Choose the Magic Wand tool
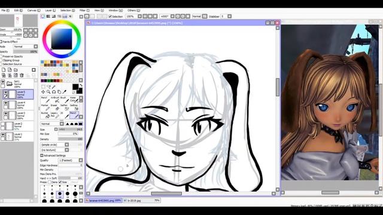 click(x=53, y=87)
